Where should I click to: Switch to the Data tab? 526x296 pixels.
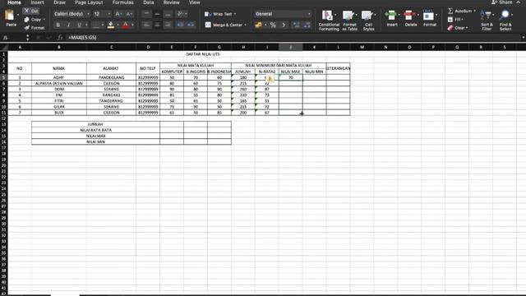point(149,2)
